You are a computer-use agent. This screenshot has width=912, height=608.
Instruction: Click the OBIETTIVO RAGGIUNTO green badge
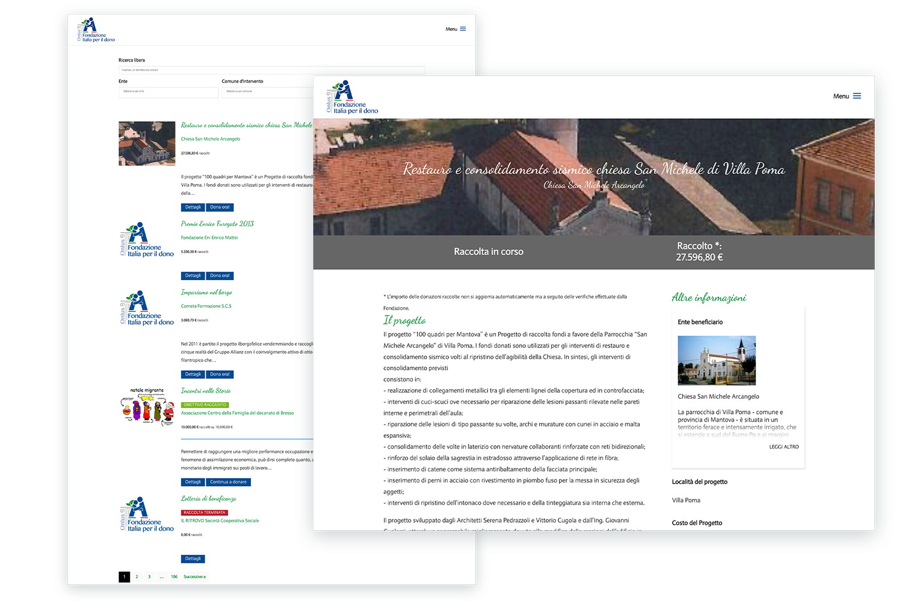point(205,405)
